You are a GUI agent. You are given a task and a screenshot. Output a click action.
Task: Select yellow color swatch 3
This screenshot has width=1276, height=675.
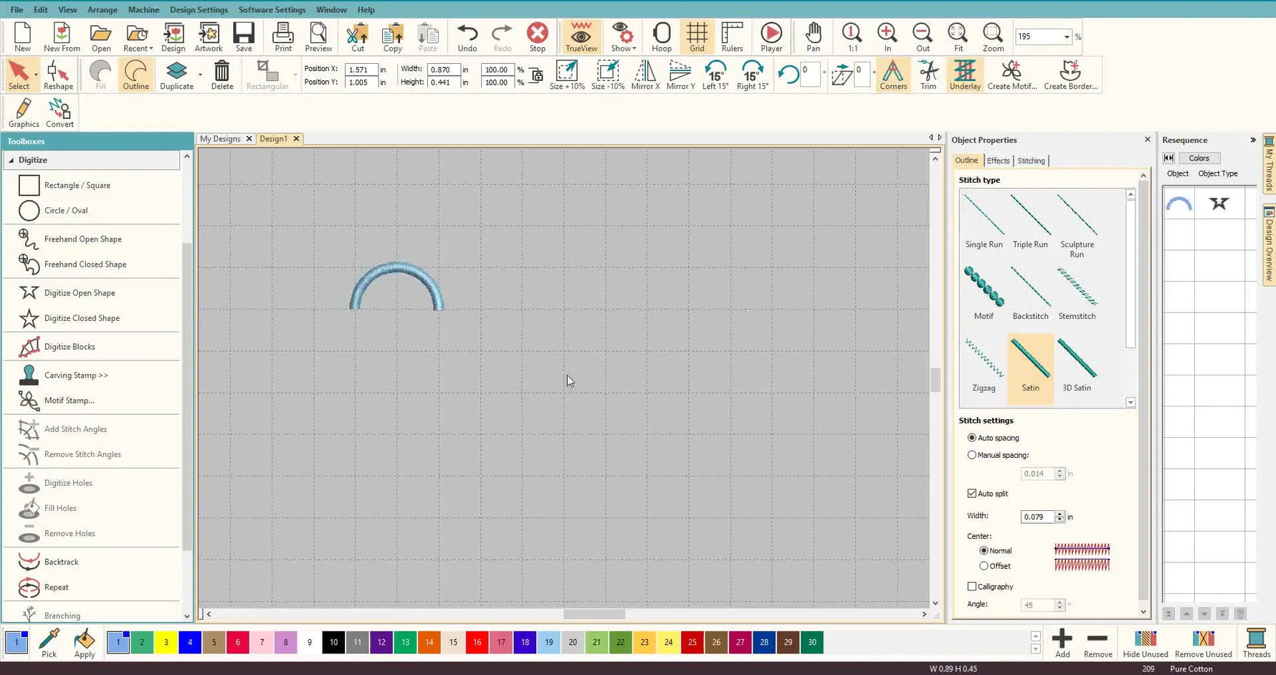166,643
